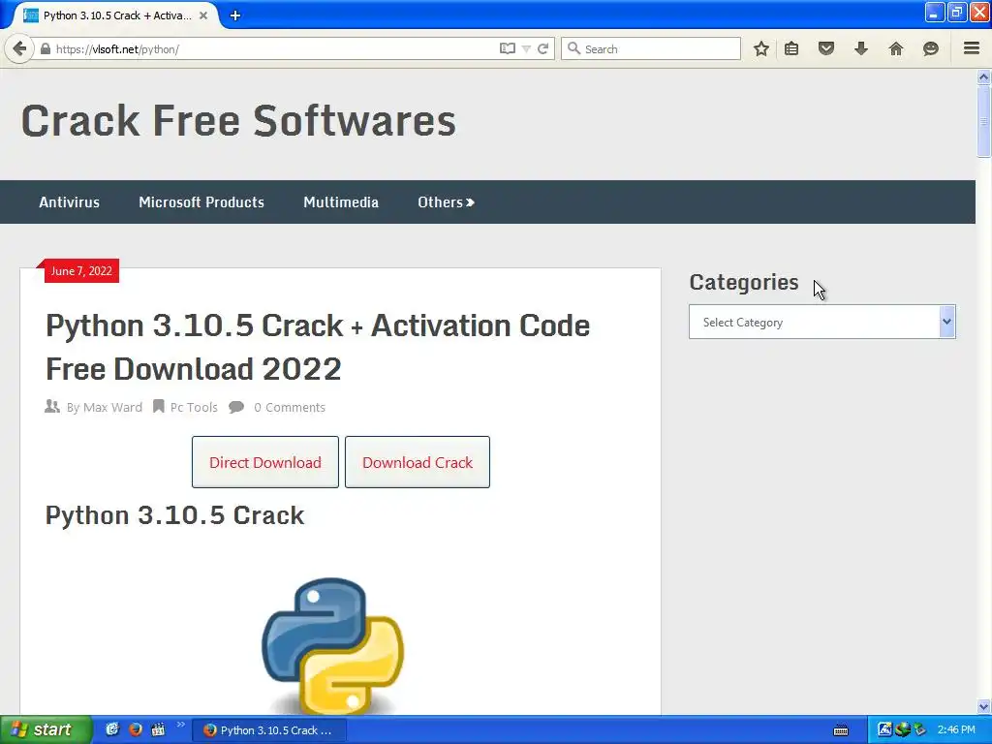The image size is (992, 744).
Task: Open Downloads arrow icon
Action: [861, 48]
